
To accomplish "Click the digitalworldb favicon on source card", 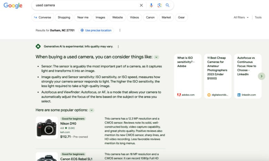I will pyautogui.click(x=209, y=95).
